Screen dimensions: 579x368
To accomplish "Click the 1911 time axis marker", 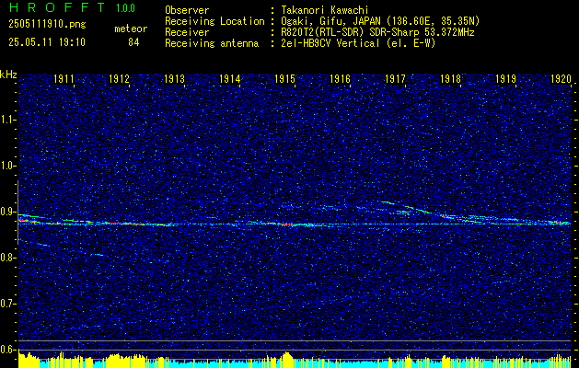I will (x=64, y=78).
